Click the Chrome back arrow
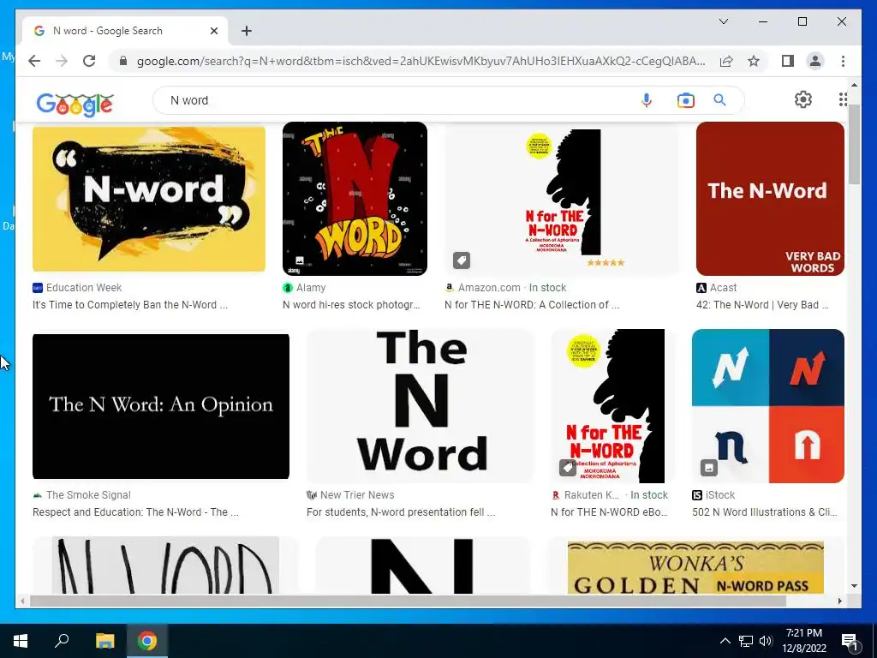The image size is (877, 658). point(34,61)
